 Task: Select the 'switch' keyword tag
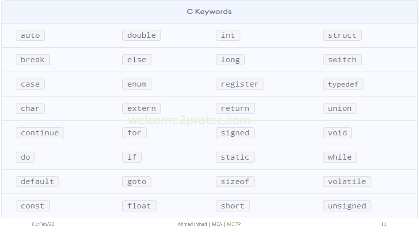tap(342, 60)
